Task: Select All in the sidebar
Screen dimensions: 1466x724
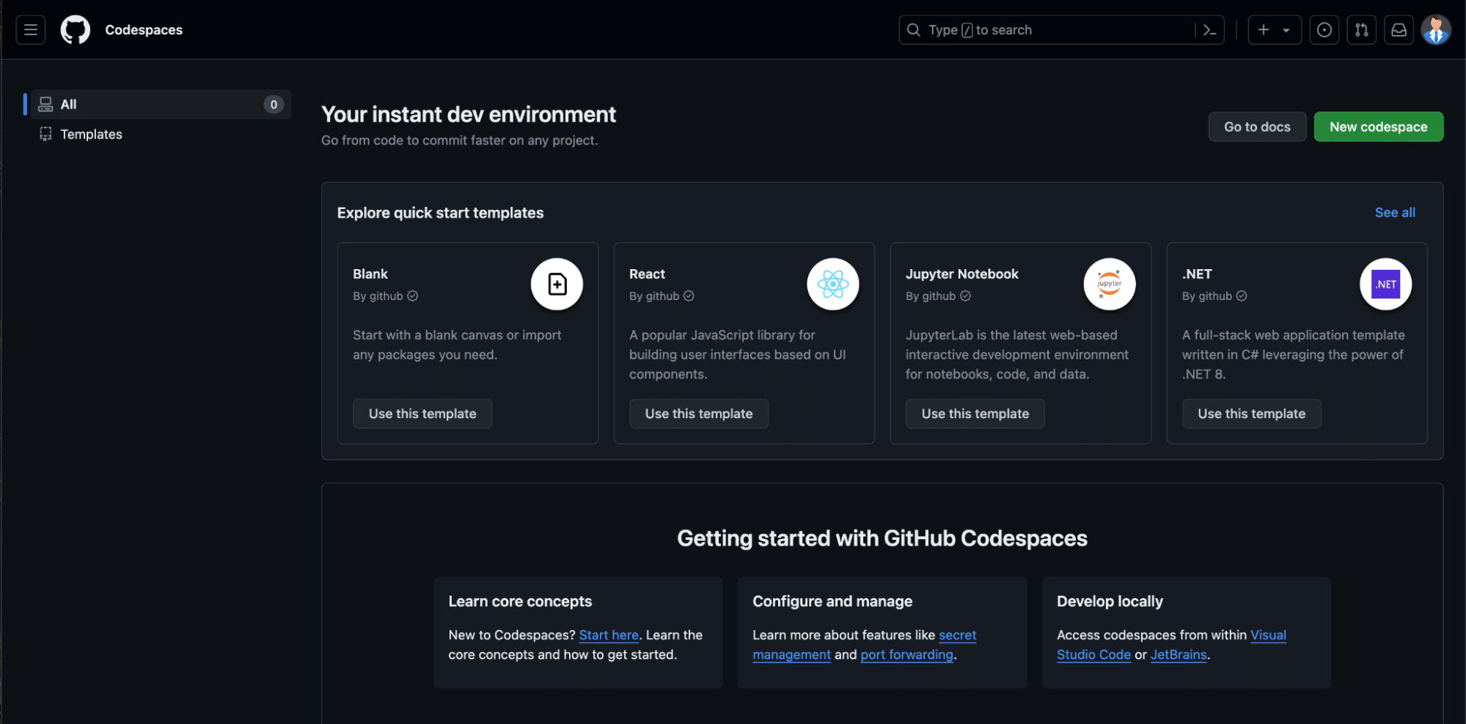Action: tap(68, 104)
